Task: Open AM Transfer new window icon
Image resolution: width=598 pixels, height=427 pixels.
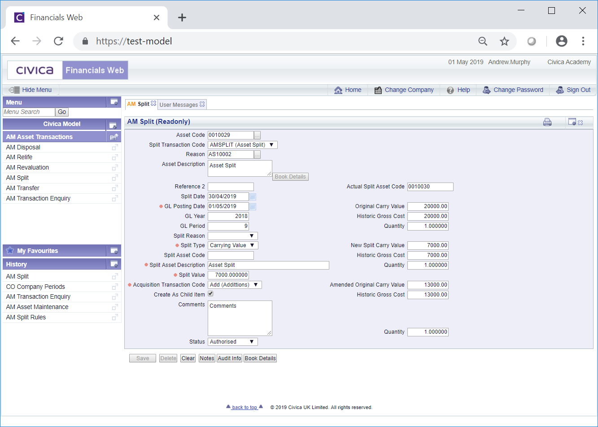Action: coord(115,188)
